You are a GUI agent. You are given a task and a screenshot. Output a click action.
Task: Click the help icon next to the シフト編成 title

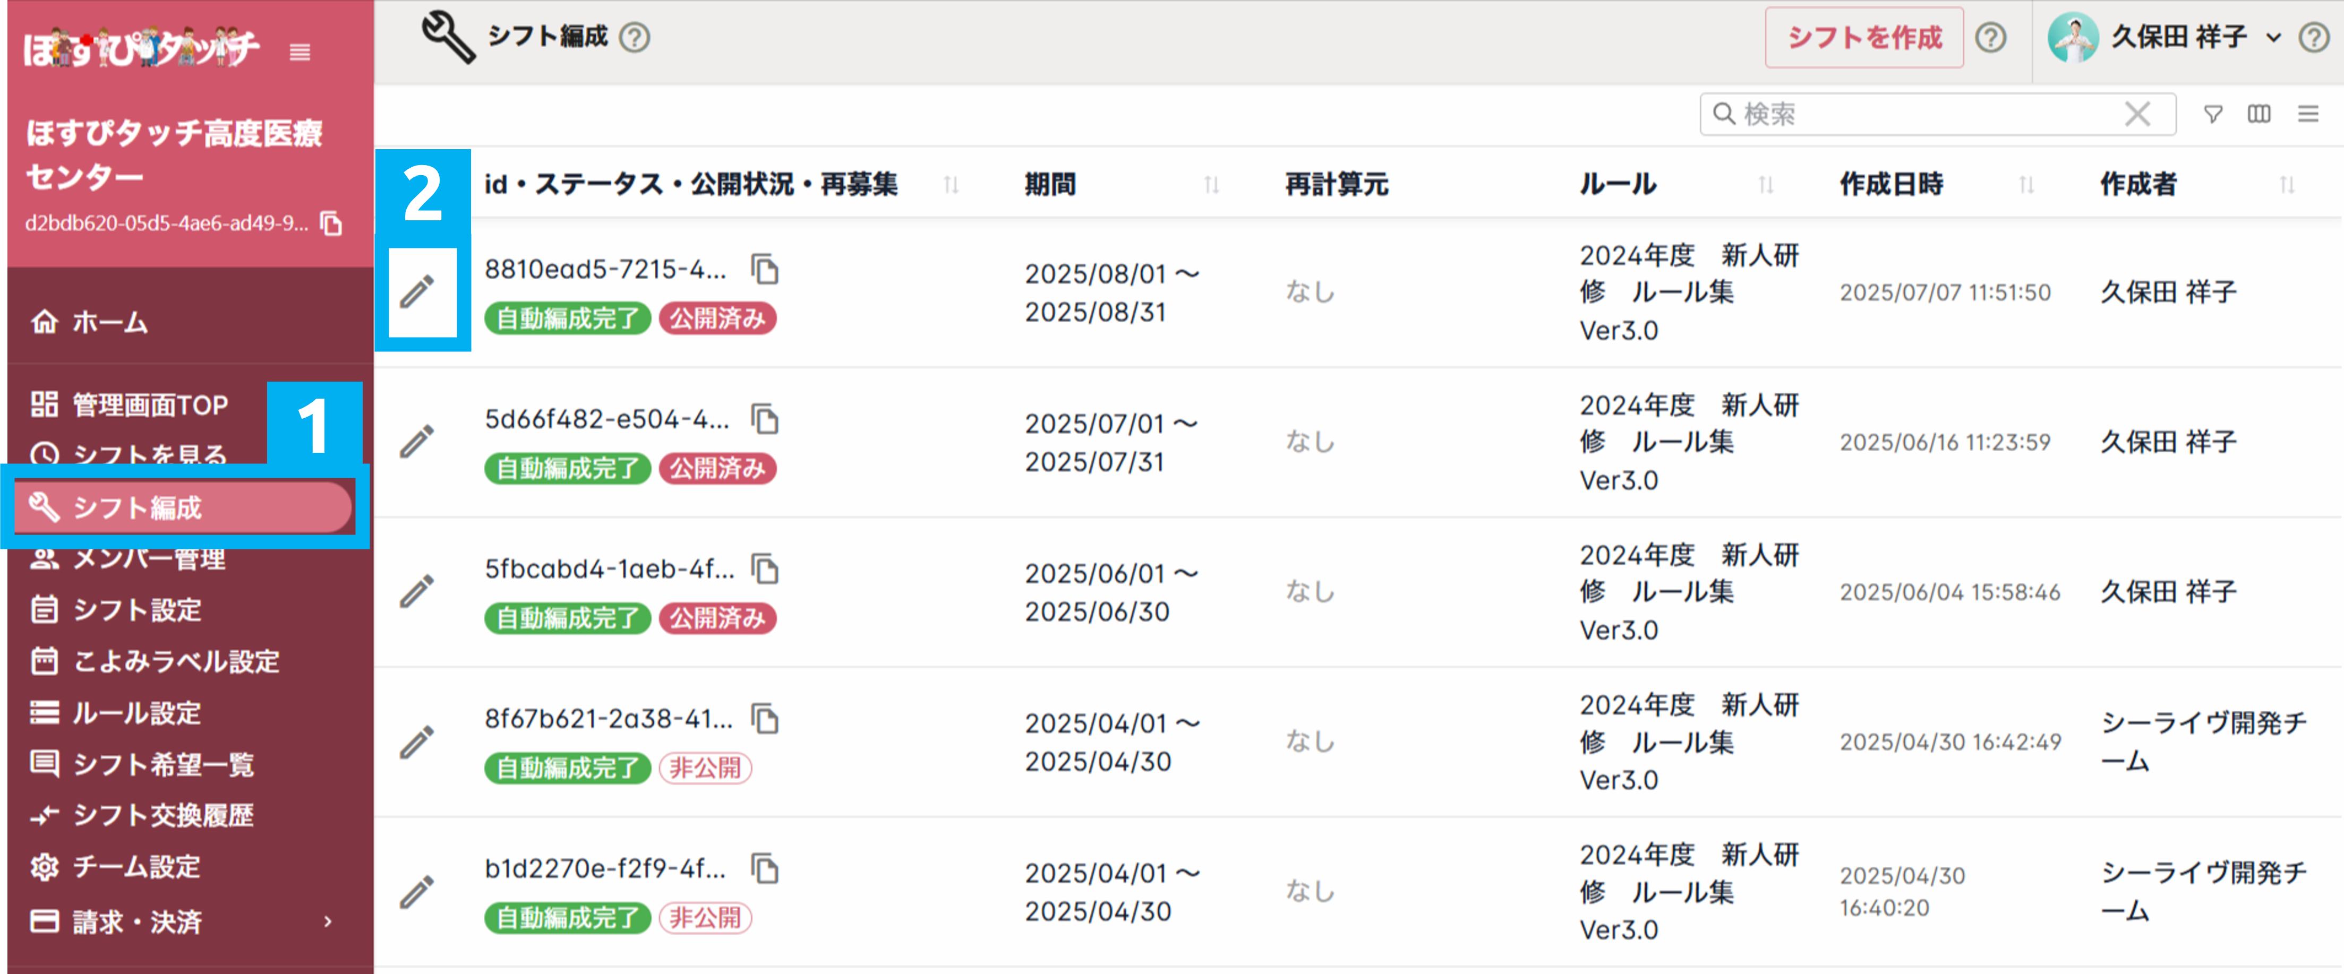click(634, 37)
